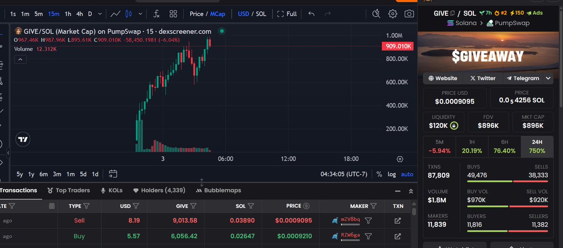
Task: Toggle log scale
Action: (392, 174)
